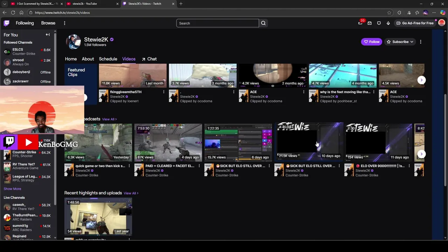Screen dimensions: 448x252
Task: Submit search with the magnifier icon
Action: [263, 23]
